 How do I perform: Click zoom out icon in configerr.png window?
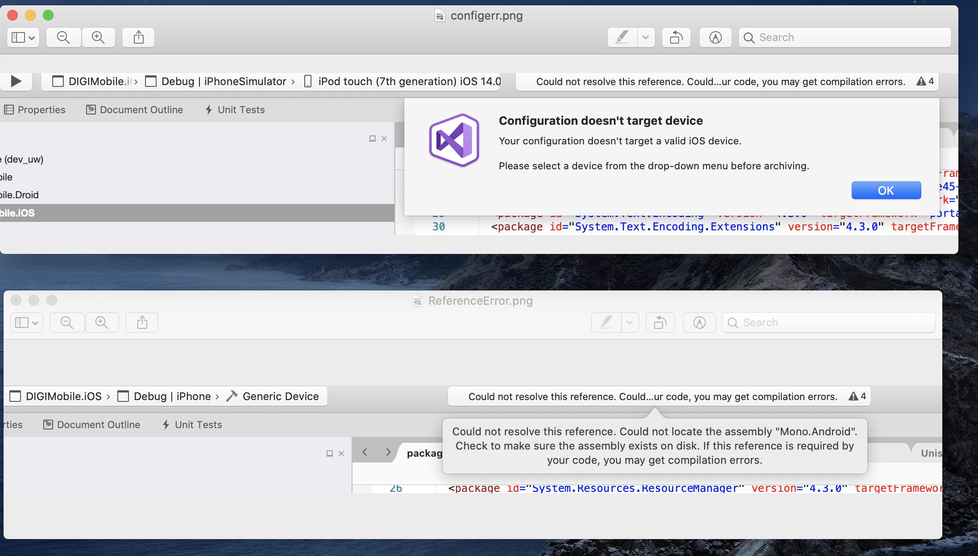click(63, 37)
